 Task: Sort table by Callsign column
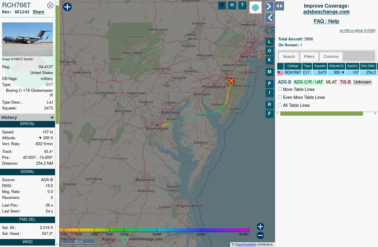(293, 66)
